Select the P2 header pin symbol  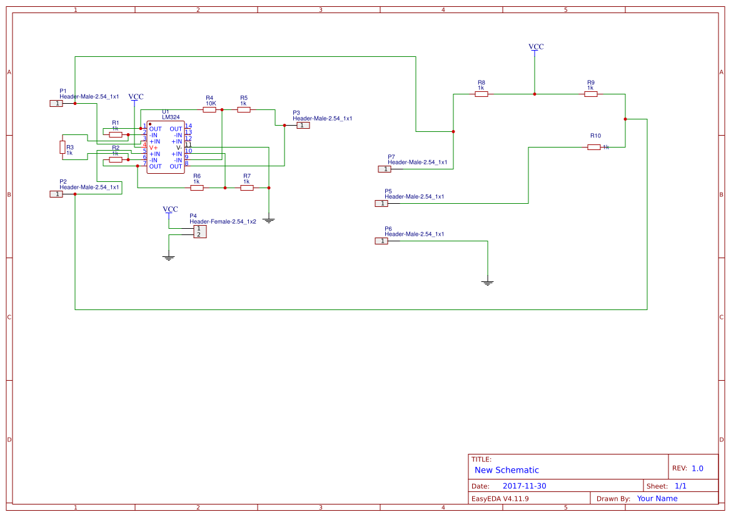point(56,194)
